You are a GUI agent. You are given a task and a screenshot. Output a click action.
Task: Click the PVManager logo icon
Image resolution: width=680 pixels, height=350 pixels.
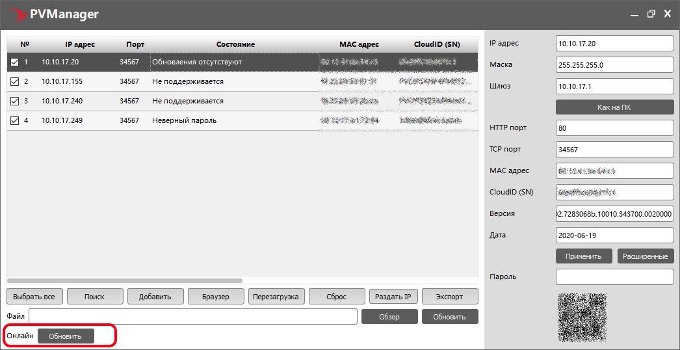[x=19, y=15]
